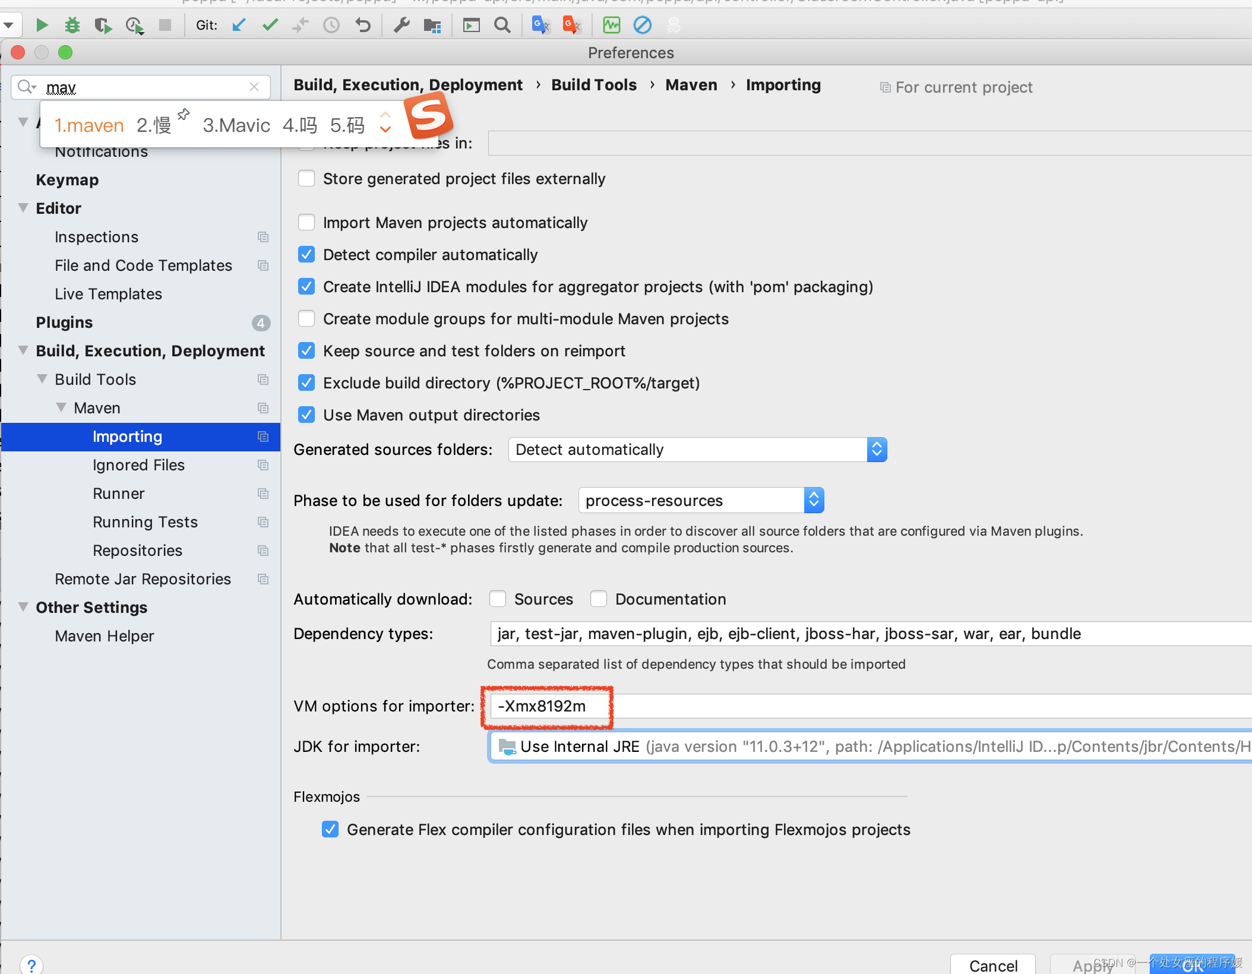Click the Git commit checkmark icon
This screenshot has height=974, width=1252.
click(270, 25)
